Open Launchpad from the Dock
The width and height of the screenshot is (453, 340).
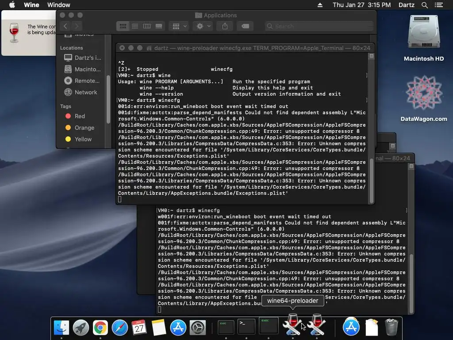(81, 328)
